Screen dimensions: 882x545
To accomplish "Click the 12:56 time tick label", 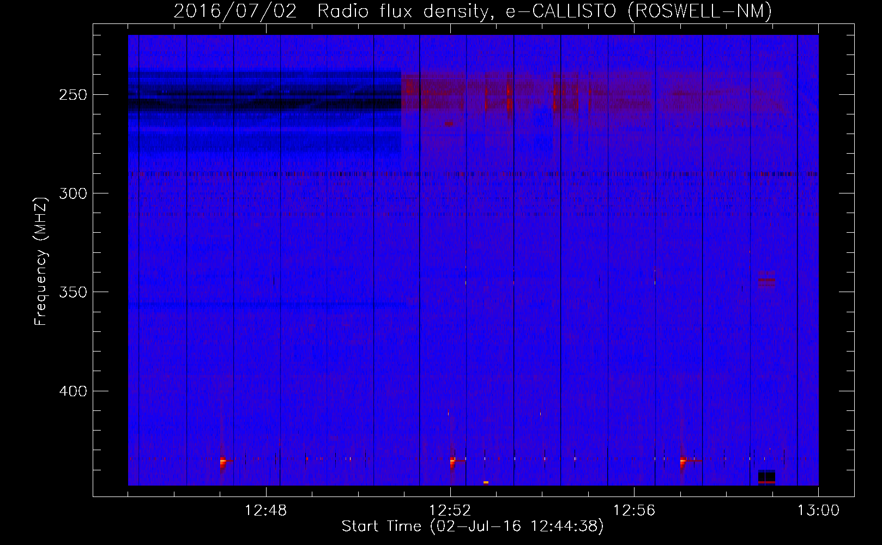I will [x=635, y=511].
